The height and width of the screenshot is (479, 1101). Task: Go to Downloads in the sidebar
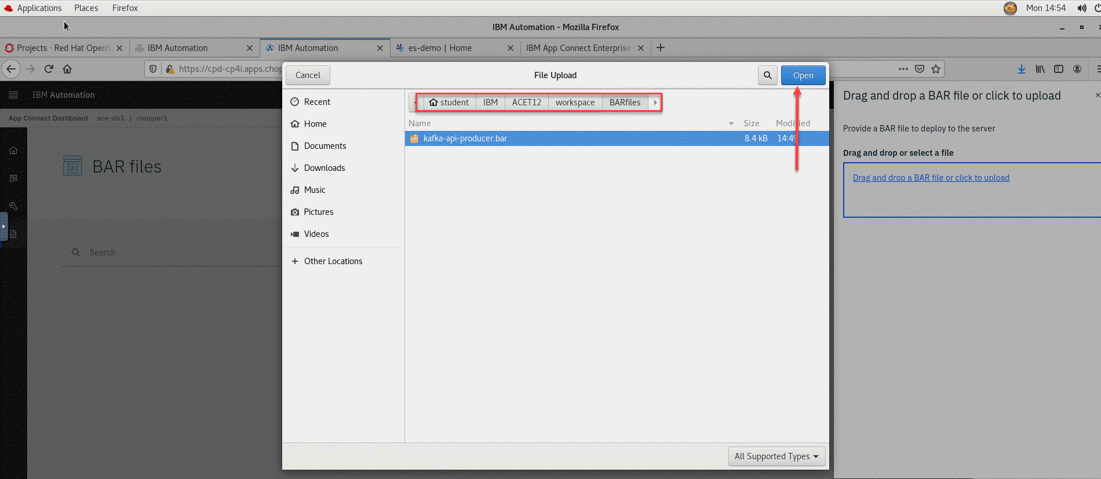tap(324, 168)
